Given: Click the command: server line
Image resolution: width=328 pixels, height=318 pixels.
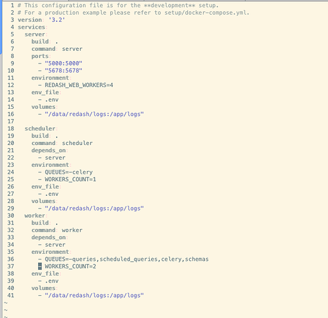Looking at the screenshot, I should 57,49.
